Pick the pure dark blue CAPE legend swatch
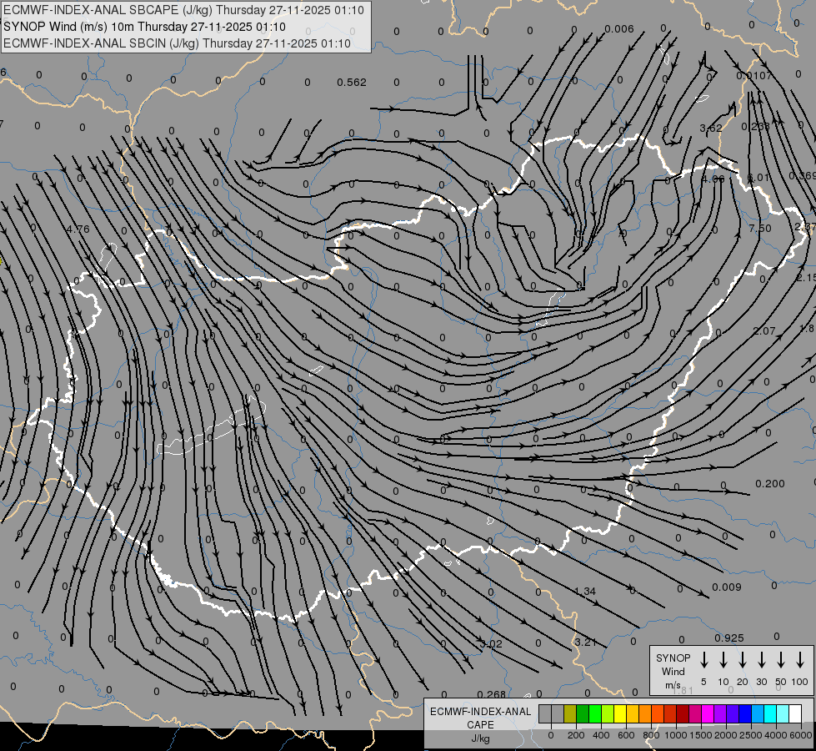This screenshot has height=751, width=816. tap(745, 714)
